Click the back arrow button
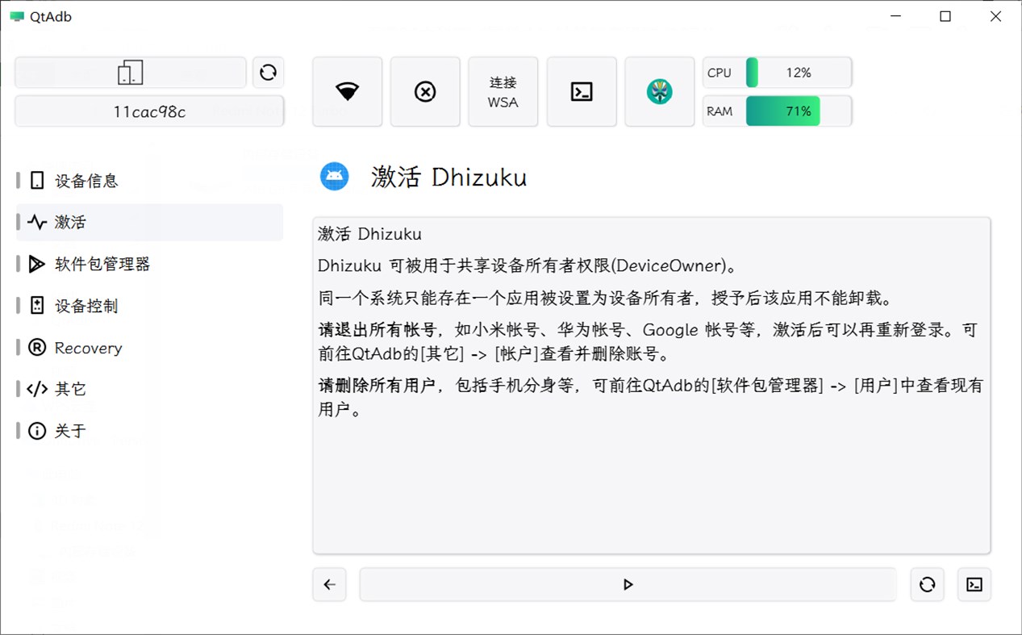This screenshot has width=1022, height=635. coord(329,585)
